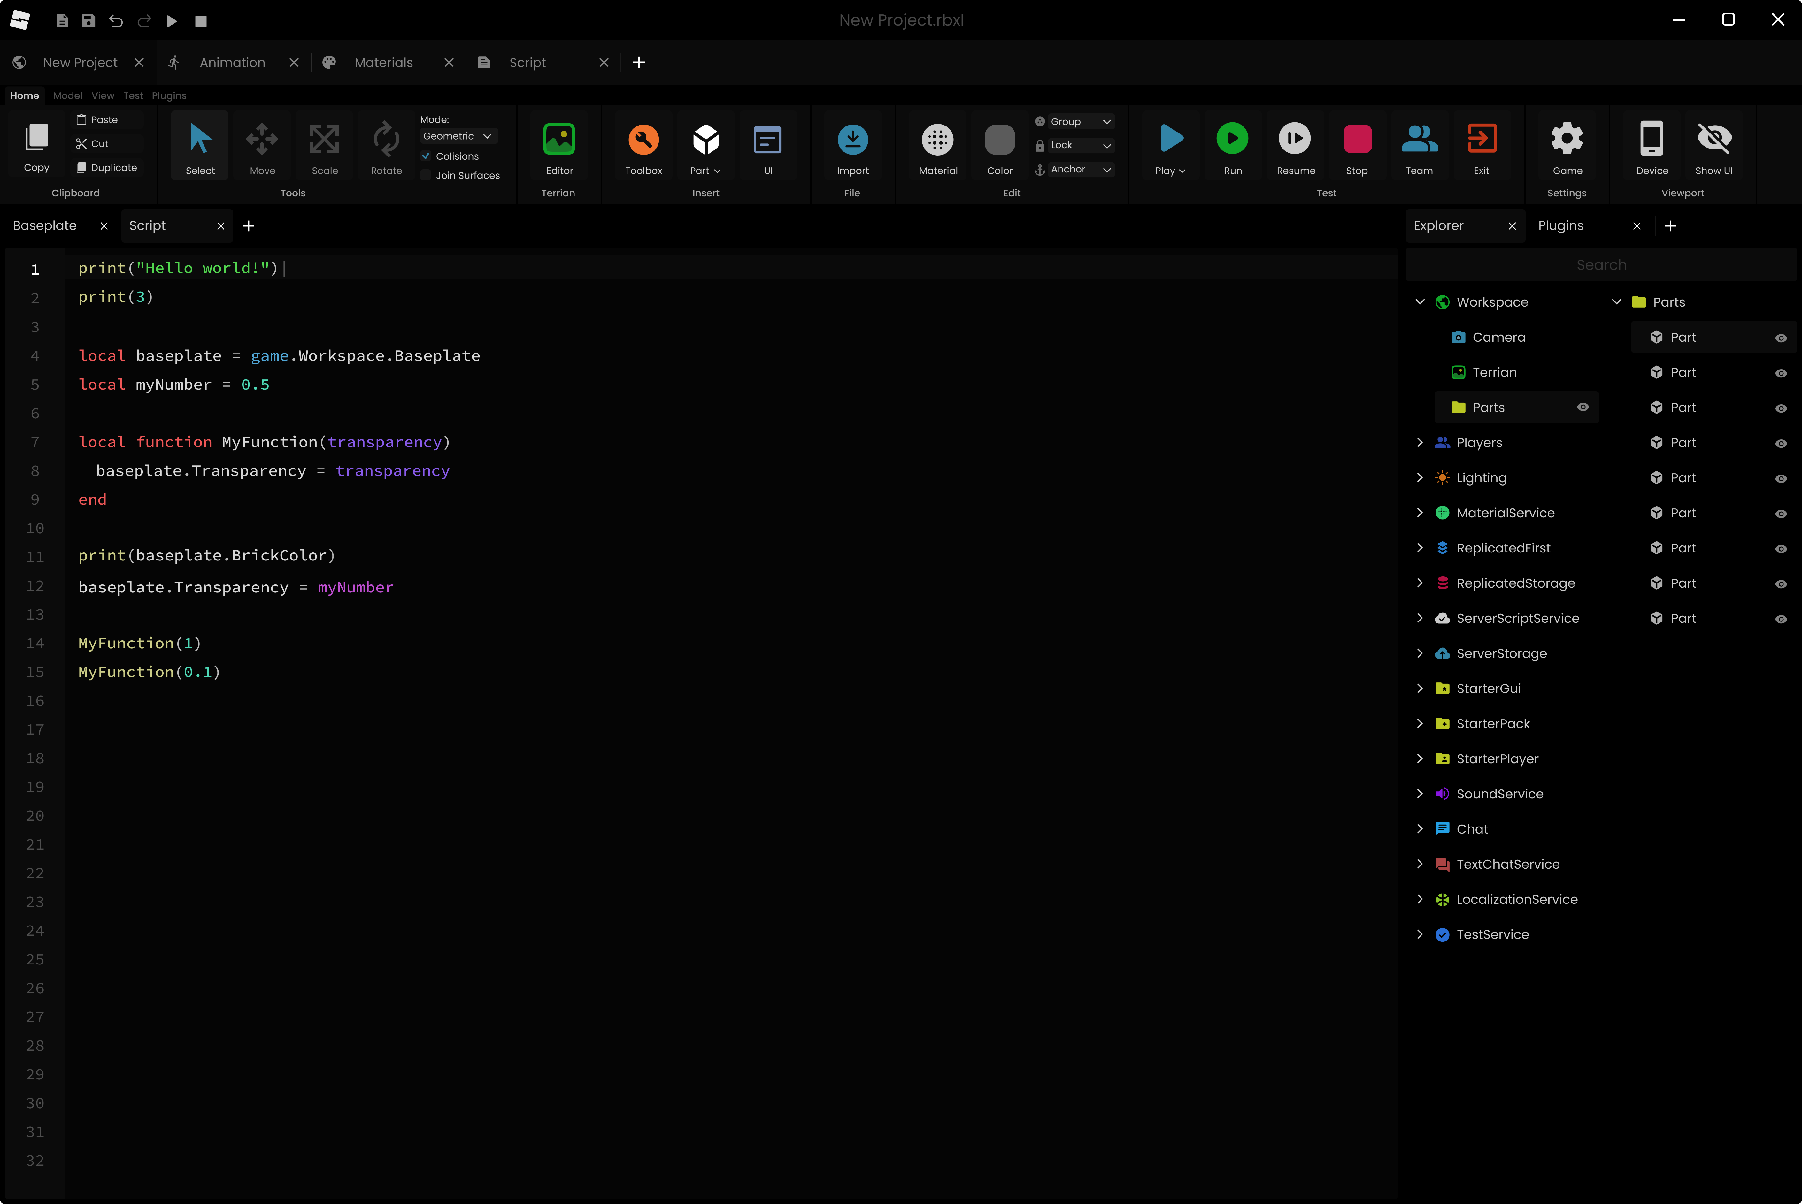Switch to the Model ribbon tab

pos(68,95)
